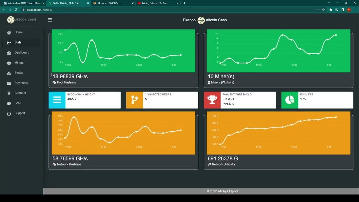The width and height of the screenshot is (359, 202).
Task: Click the Blocks cubes icon
Action: point(9,73)
